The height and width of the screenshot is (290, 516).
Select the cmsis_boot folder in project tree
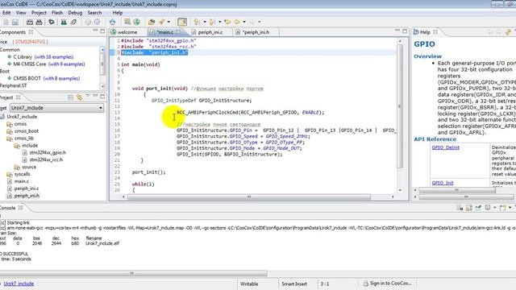point(27,130)
